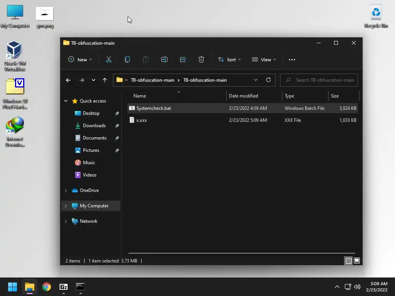Sort by Size column header
The height and width of the screenshot is (296, 395).
344,96
